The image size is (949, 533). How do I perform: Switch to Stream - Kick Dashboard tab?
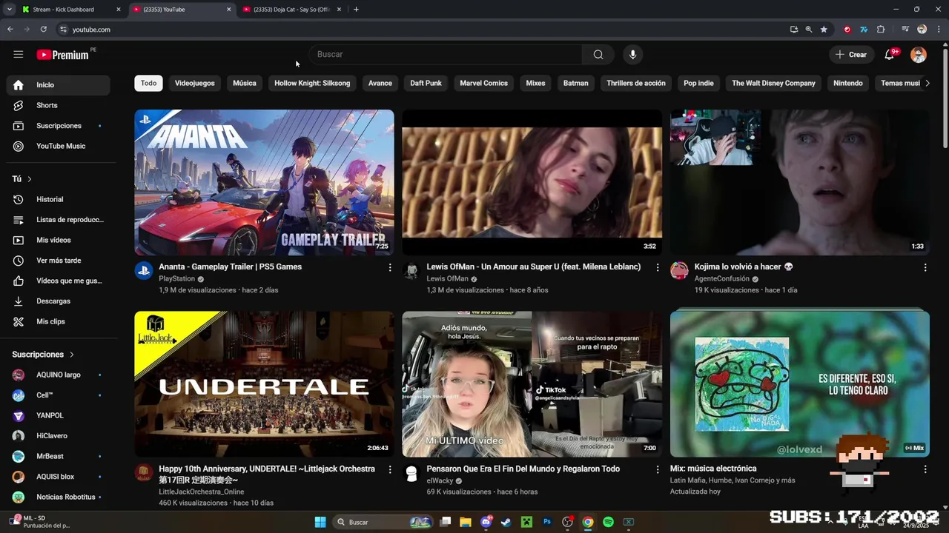[x=70, y=10]
